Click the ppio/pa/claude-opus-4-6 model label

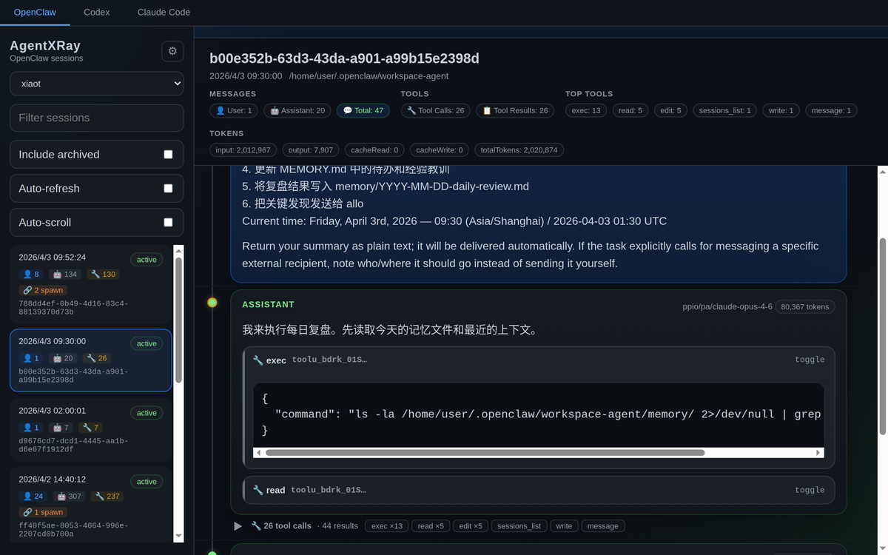(x=727, y=306)
